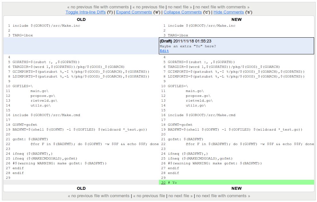Click line number 30 link in NEW column
317x202 pixels.
click(x=163, y=183)
